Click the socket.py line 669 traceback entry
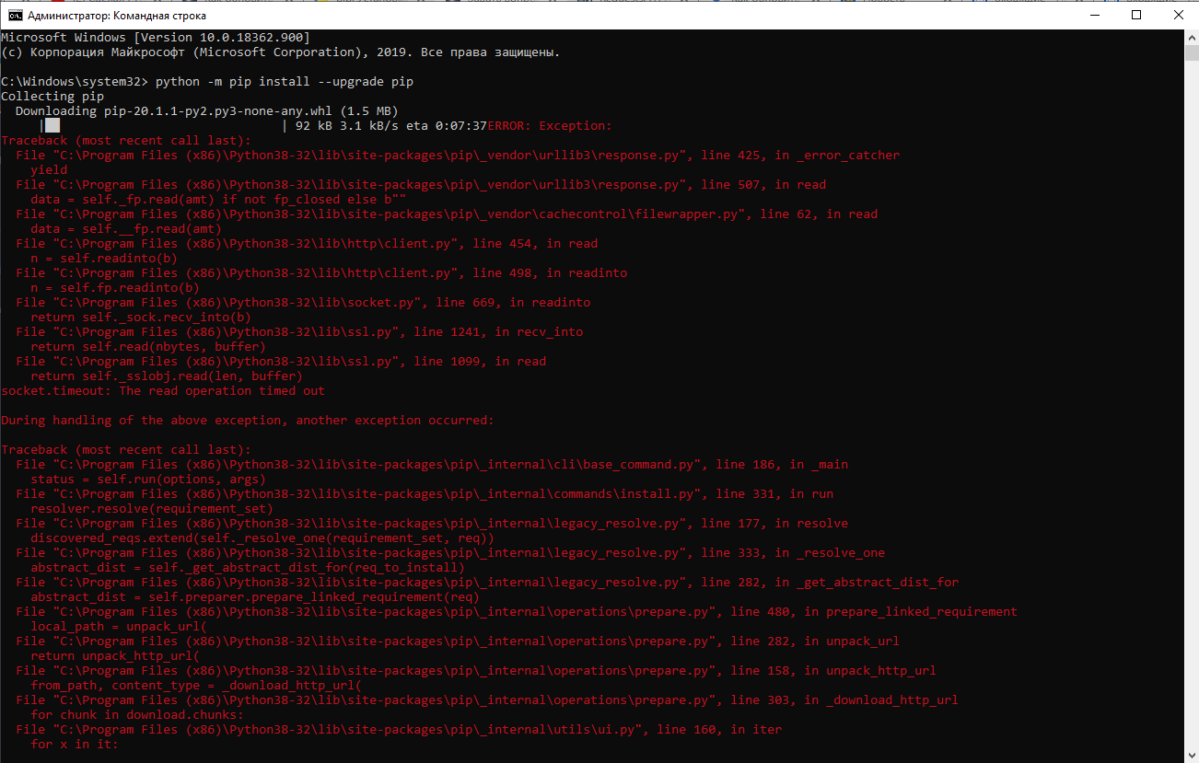 (303, 303)
